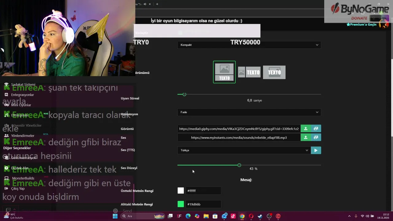Open Steam from the taskbar
393x221 pixels.
(260, 216)
